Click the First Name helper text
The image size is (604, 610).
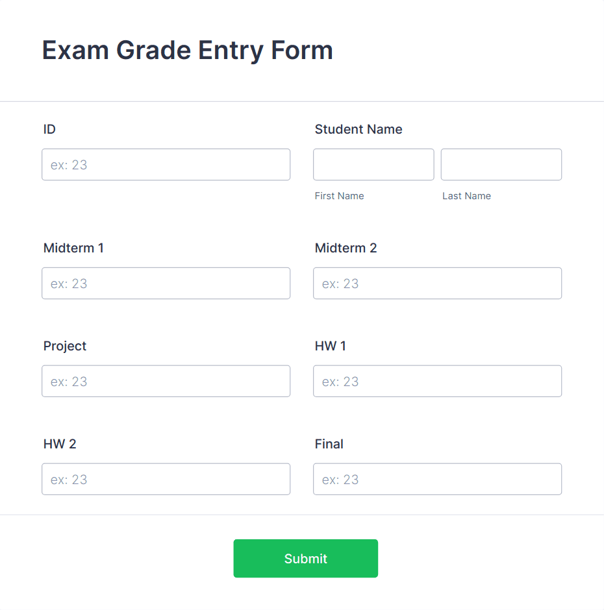pos(339,195)
